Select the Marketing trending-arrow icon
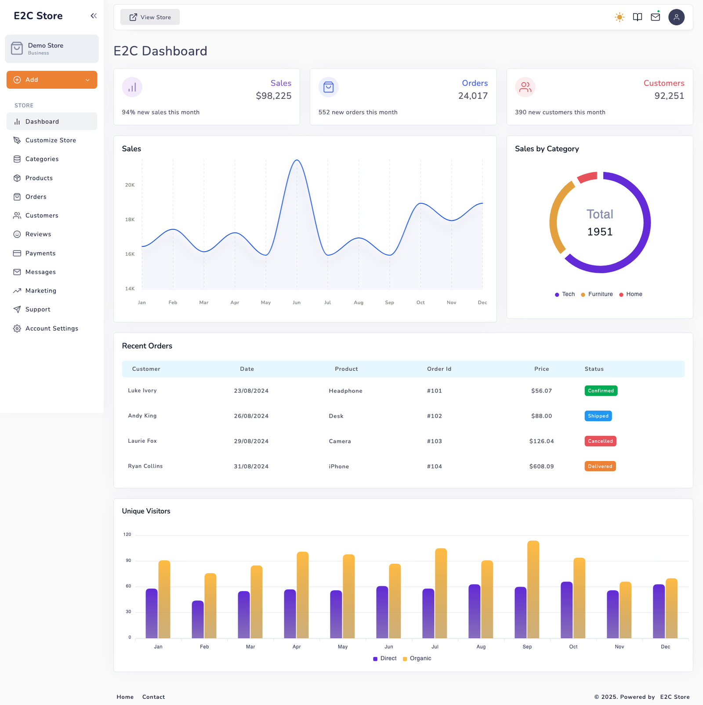 point(17,290)
